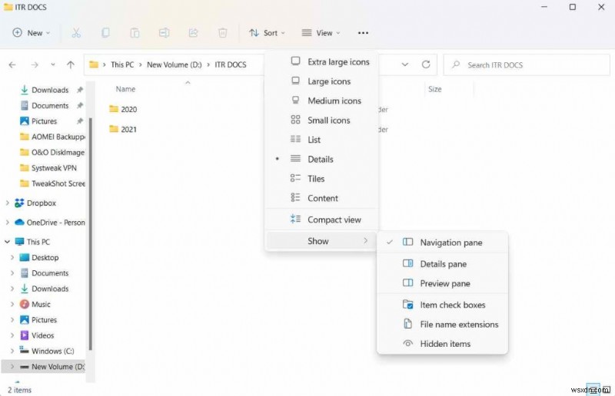Select New Volume (D:) in sidebar

pos(43,367)
